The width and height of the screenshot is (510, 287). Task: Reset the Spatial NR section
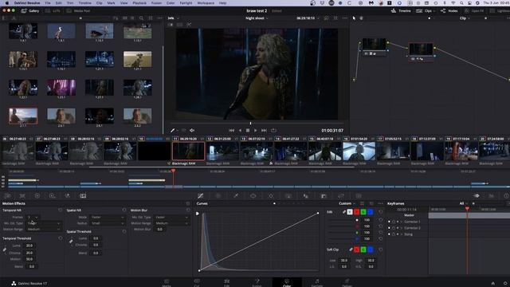124,210
